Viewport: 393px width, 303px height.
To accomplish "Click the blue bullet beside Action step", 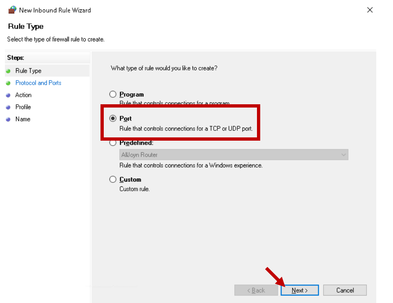I will [x=8, y=95].
